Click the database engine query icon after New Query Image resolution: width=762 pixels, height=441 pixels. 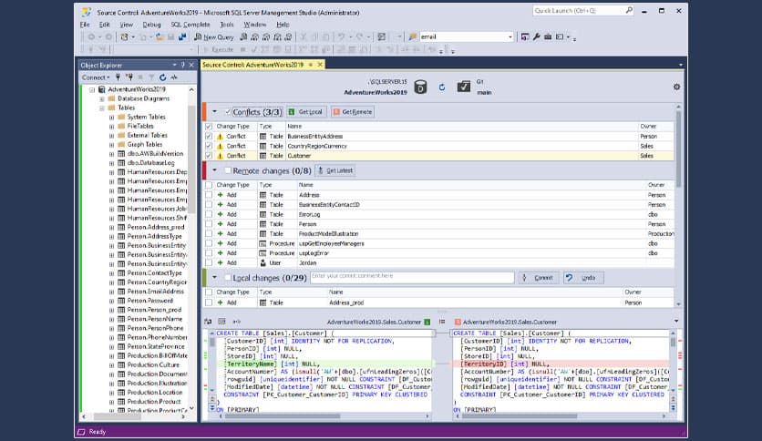click(x=244, y=37)
